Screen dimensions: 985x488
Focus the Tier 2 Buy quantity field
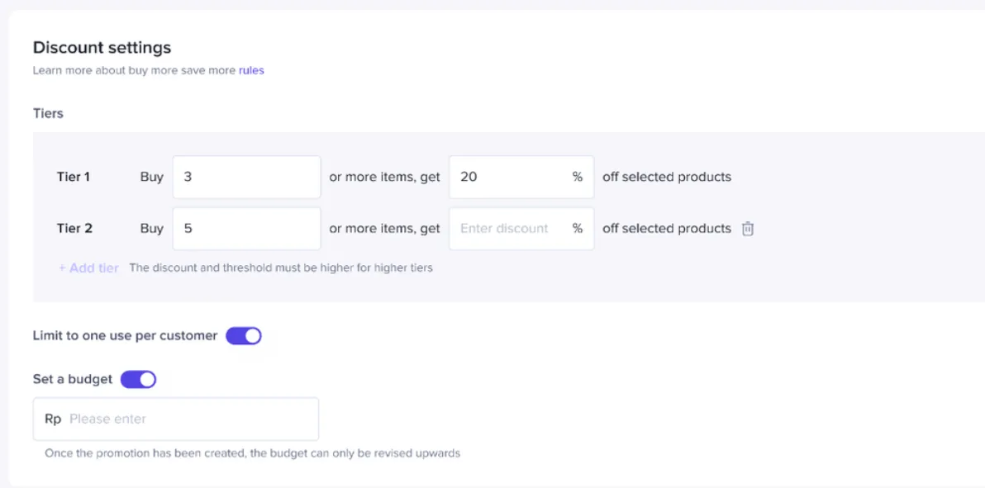[247, 229]
